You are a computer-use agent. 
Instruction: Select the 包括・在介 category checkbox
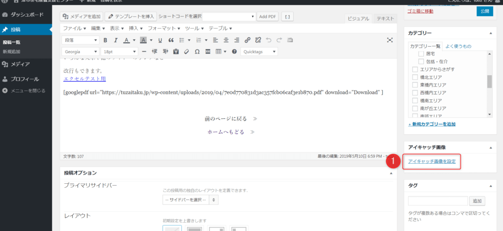tap(421, 61)
